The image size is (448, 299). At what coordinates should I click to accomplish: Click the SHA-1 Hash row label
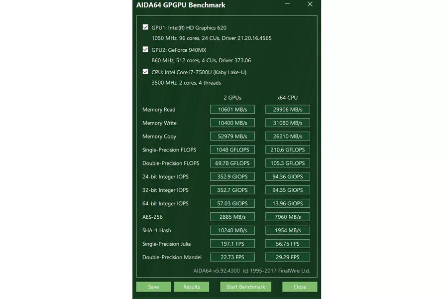(x=157, y=230)
